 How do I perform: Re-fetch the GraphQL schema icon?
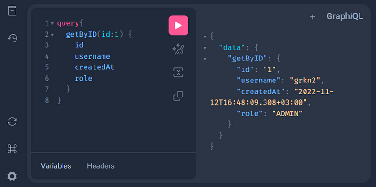click(12, 121)
